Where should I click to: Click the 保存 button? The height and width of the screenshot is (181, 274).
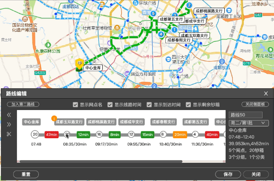point(228,174)
